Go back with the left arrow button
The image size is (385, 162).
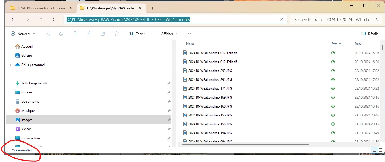pyautogui.click(x=13, y=19)
